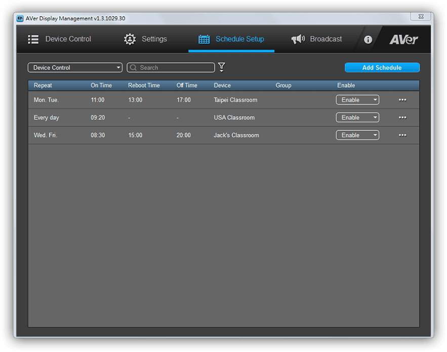Click the AVer logo
The height and width of the screenshot is (352, 447).
(403, 40)
